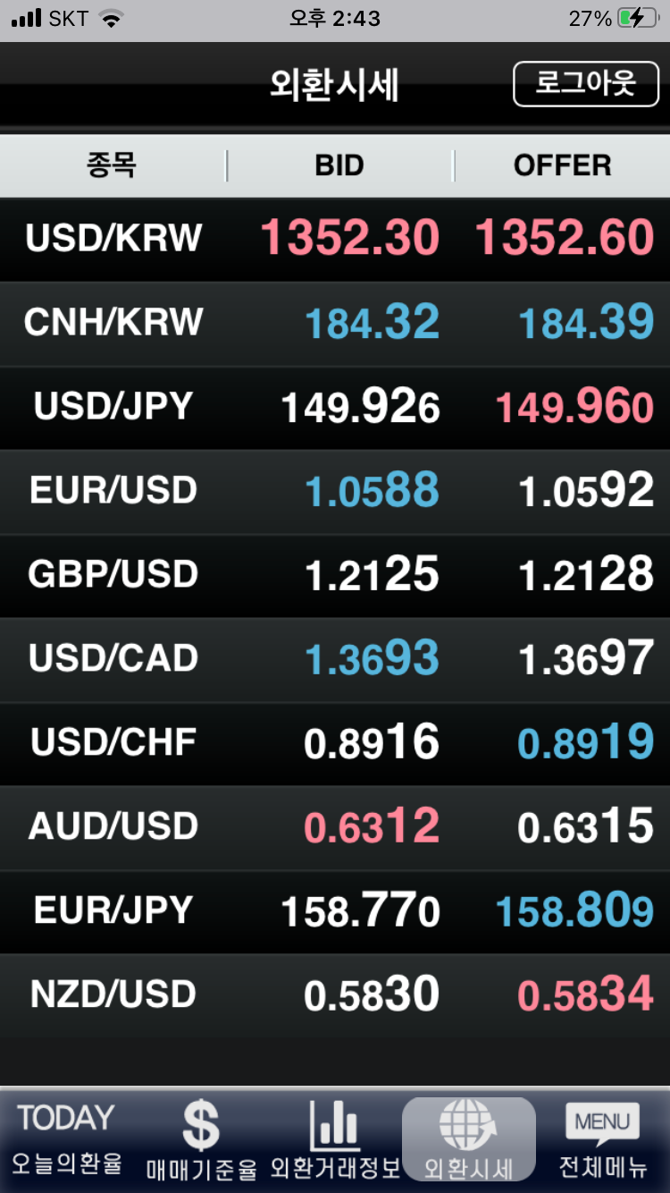Open the AUD/USD currency row

335,827
